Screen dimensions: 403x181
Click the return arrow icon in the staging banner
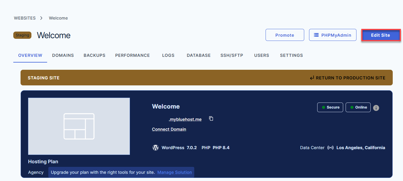(x=312, y=78)
